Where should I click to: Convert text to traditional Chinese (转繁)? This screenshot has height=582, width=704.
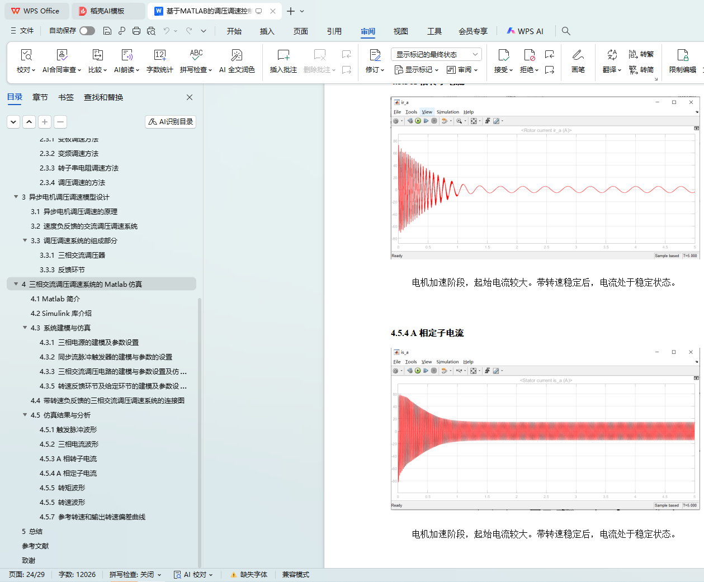pos(641,54)
